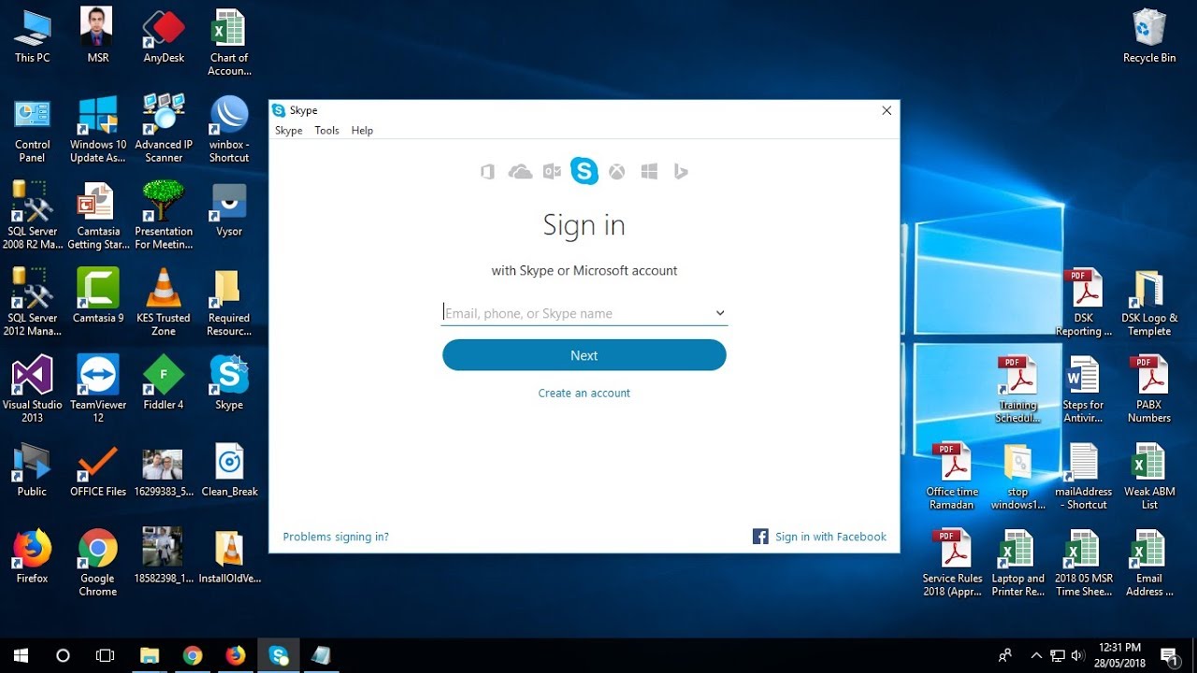1197x673 pixels.
Task: Select the Public desktop icon
Action: pyautogui.click(x=33, y=470)
